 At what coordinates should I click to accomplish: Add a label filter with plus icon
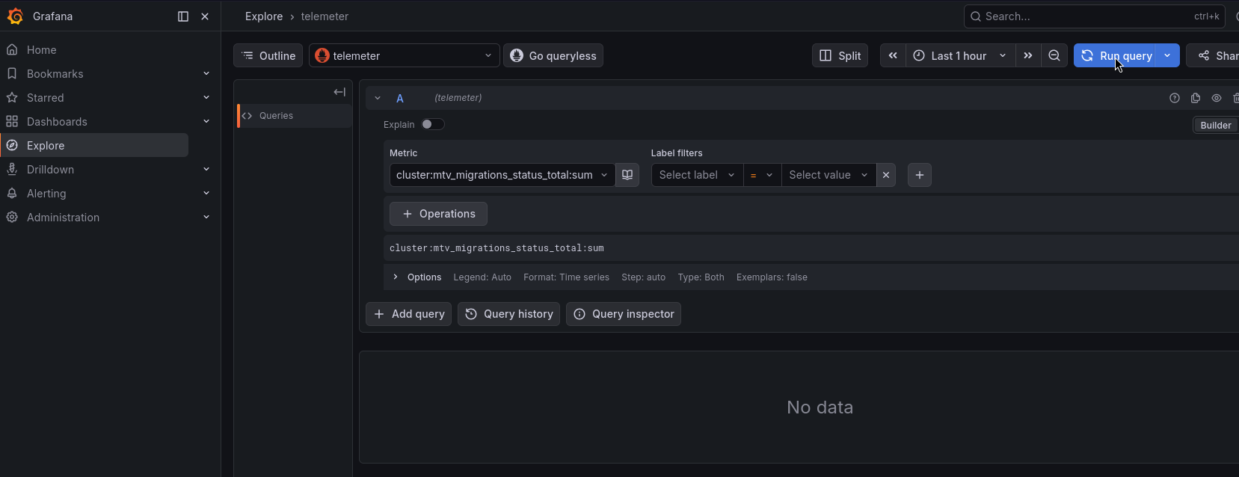point(920,175)
